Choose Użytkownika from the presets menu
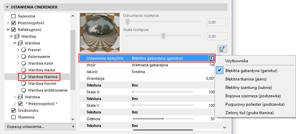The height and width of the screenshot is (134, 296). [237, 61]
